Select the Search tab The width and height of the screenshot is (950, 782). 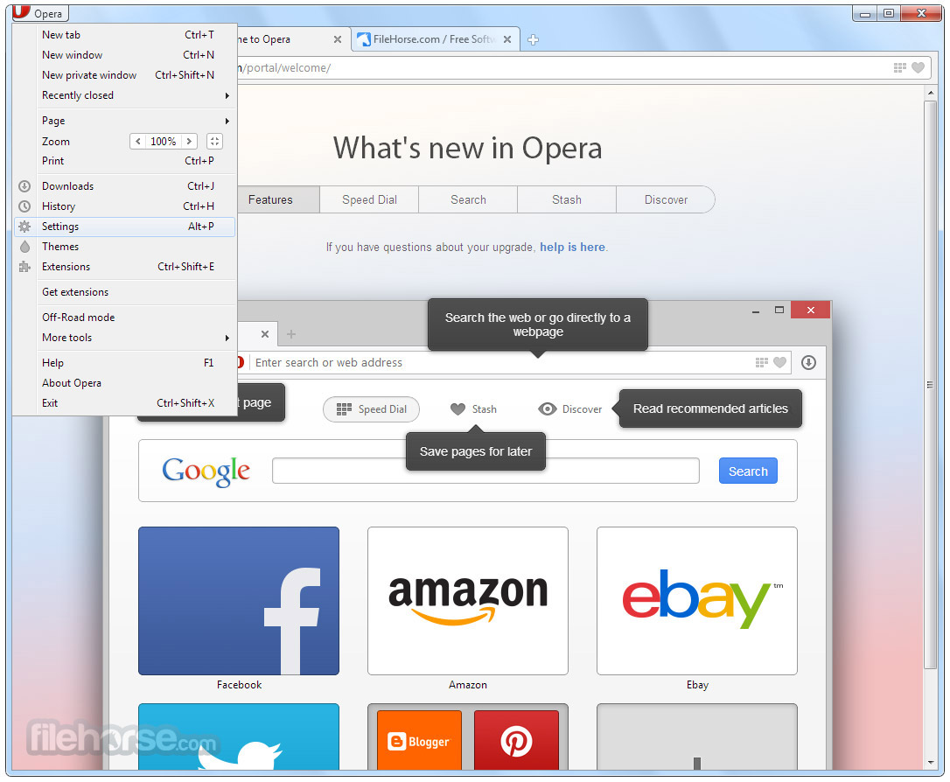[468, 200]
